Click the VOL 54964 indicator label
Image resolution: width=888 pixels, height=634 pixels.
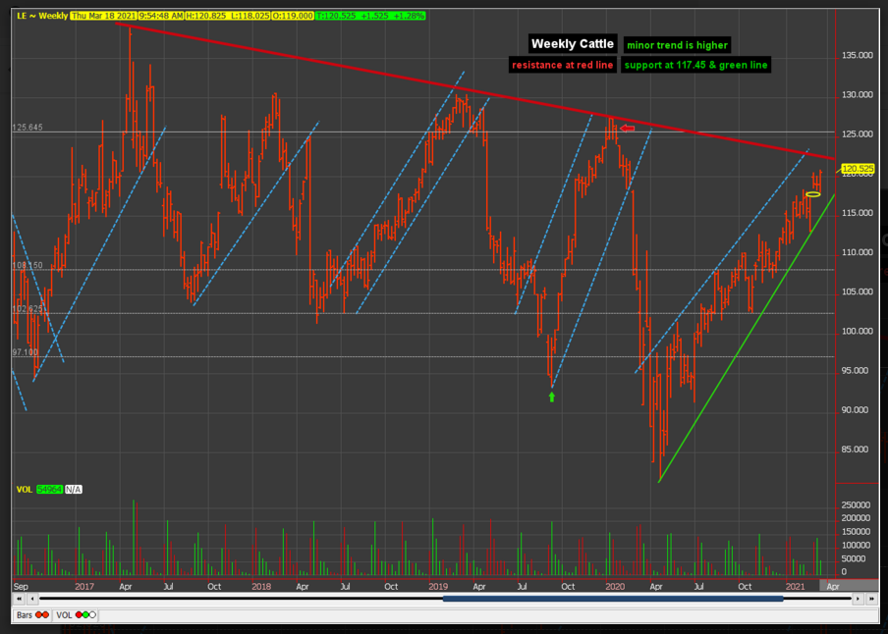[39, 489]
